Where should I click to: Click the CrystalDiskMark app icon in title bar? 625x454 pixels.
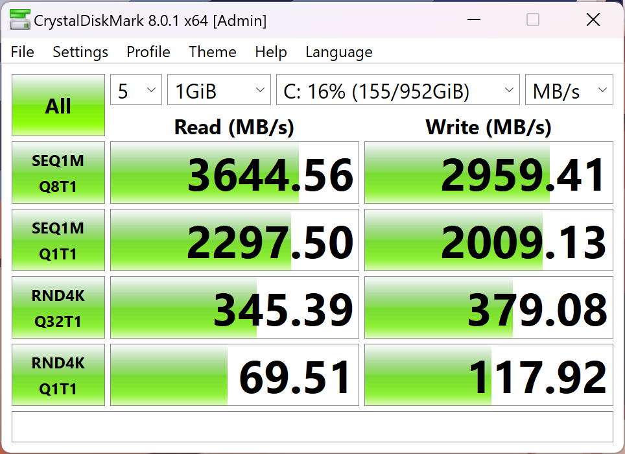click(x=19, y=20)
